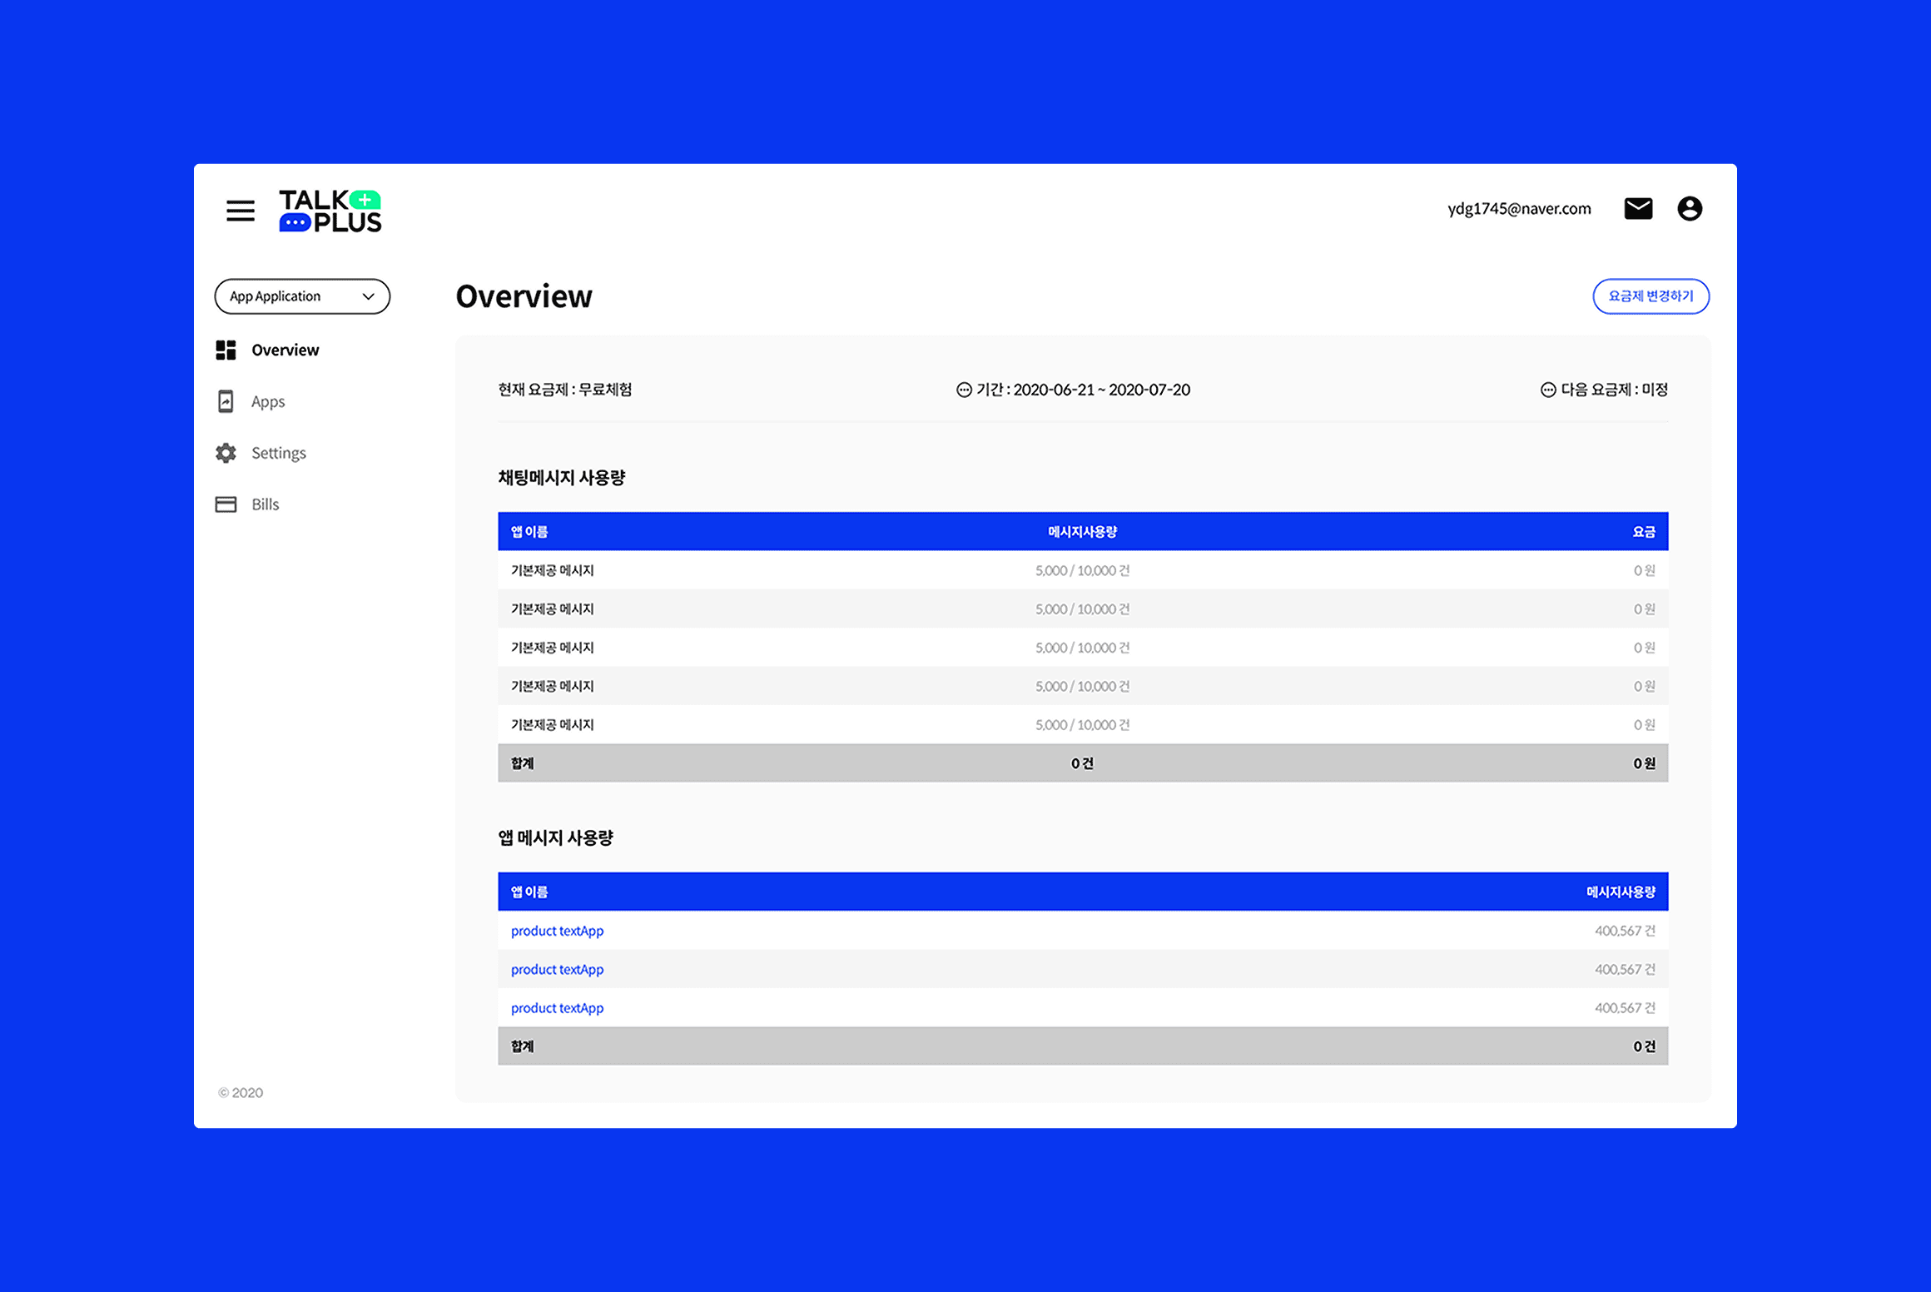Click the 요금제 변경하기 button
This screenshot has height=1292, width=1931.
coord(1650,296)
